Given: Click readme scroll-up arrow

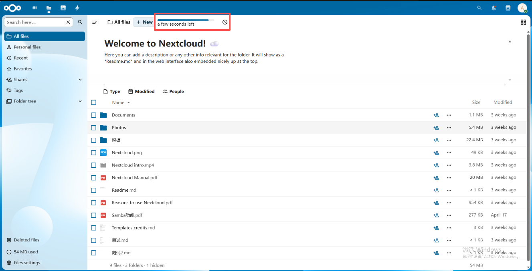Looking at the screenshot, I should coord(510,42).
